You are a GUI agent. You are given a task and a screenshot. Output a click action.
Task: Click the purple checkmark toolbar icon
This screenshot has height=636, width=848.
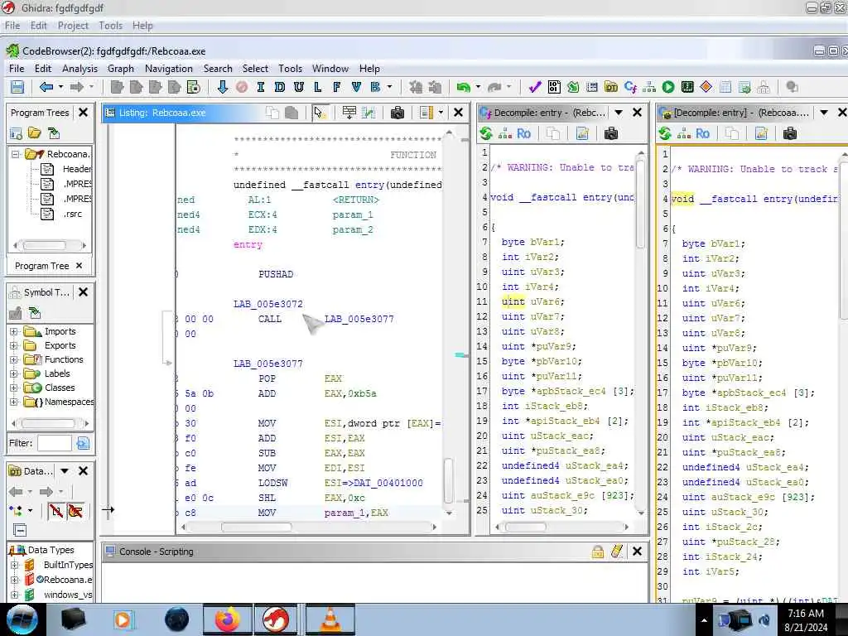[535, 87]
